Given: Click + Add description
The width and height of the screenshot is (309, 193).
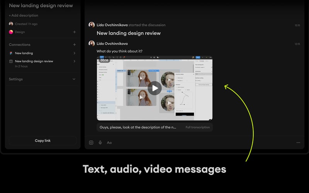Looking at the screenshot, I should tap(24, 15).
